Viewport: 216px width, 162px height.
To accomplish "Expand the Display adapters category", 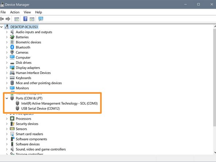I will pyautogui.click(x=7, y=67).
